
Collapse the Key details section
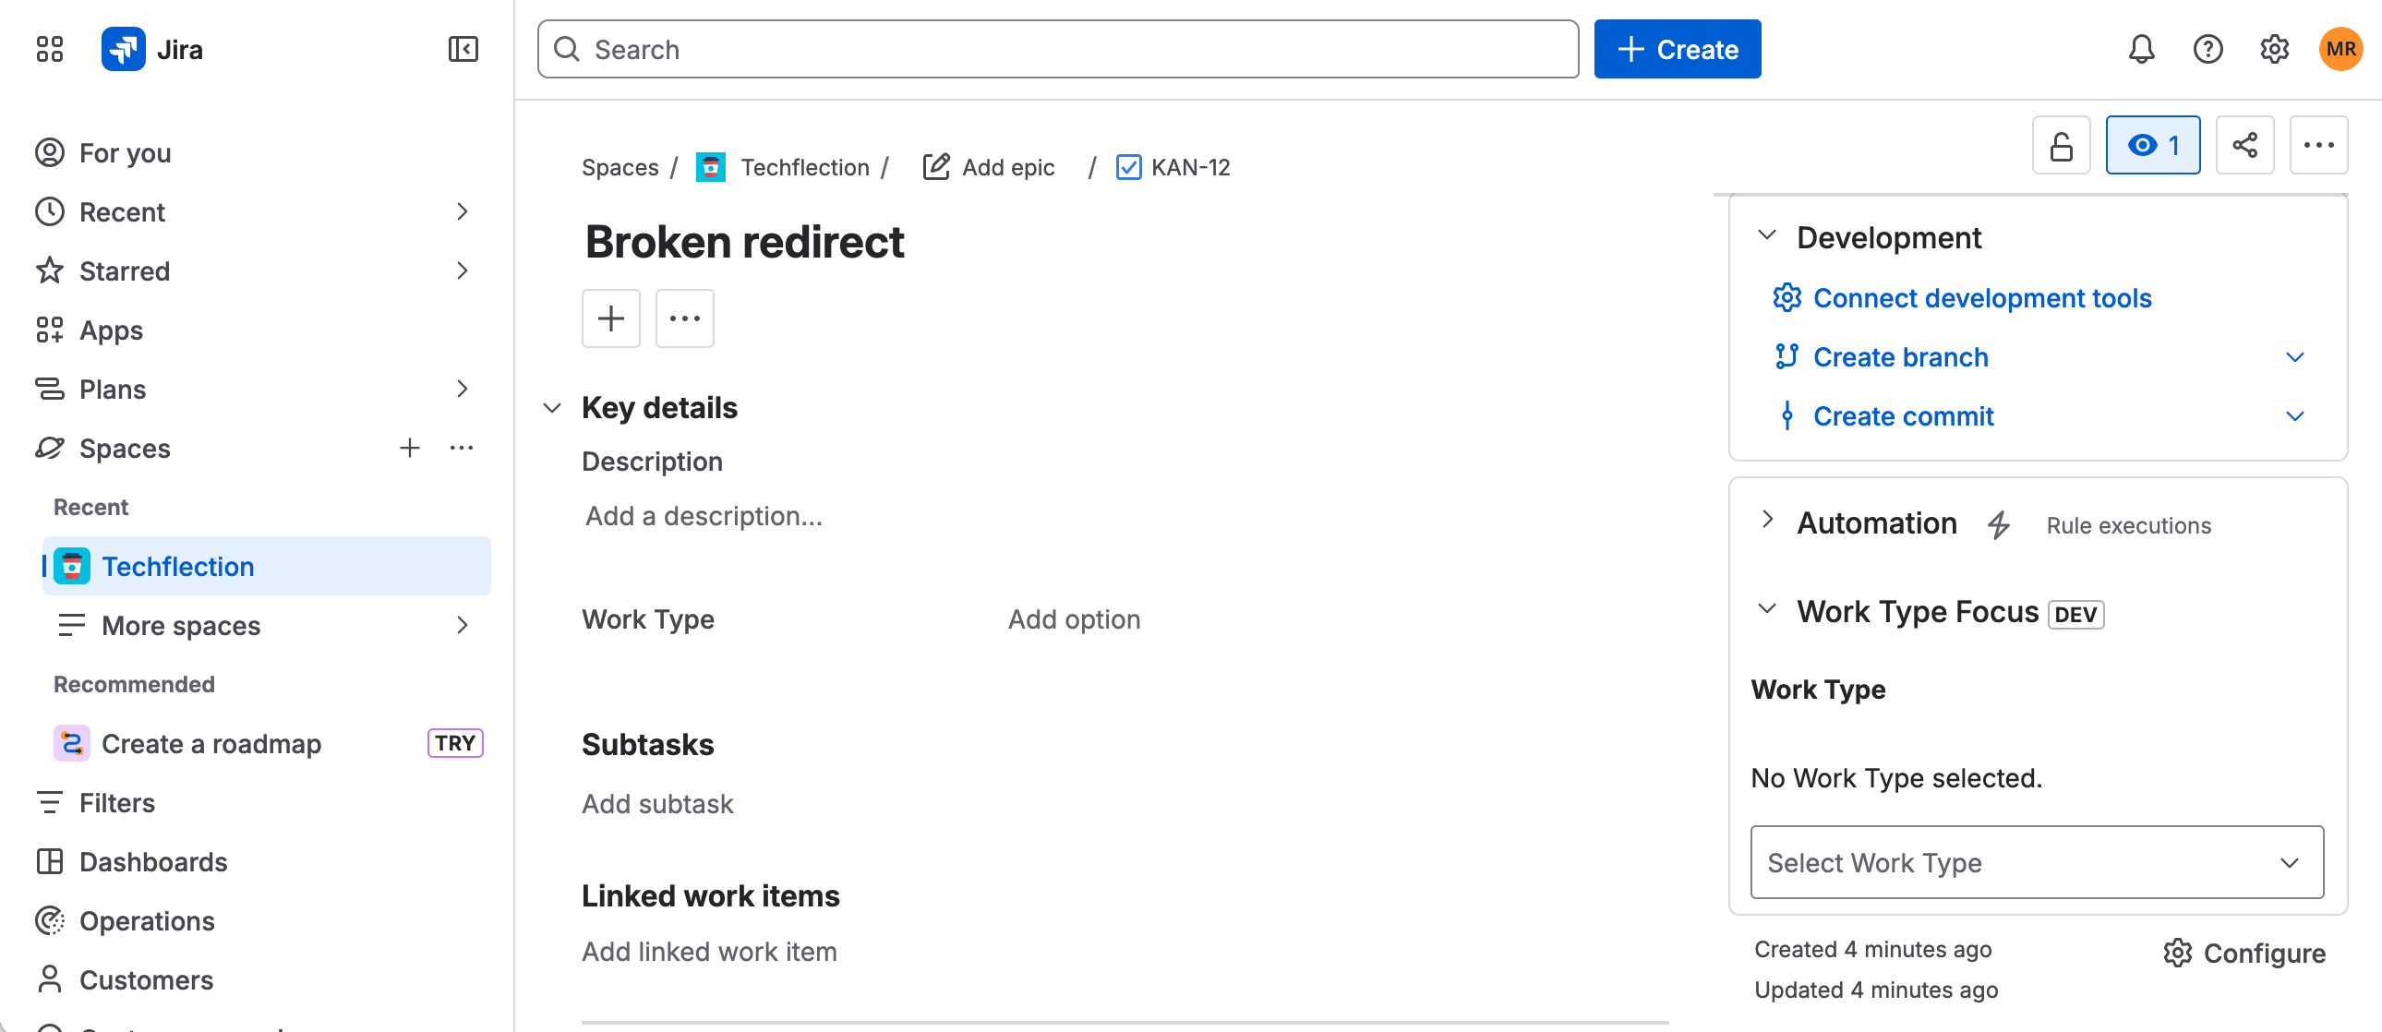(x=552, y=408)
